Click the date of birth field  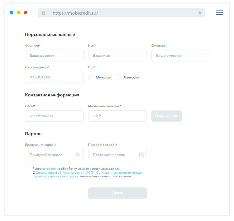click(x=54, y=77)
